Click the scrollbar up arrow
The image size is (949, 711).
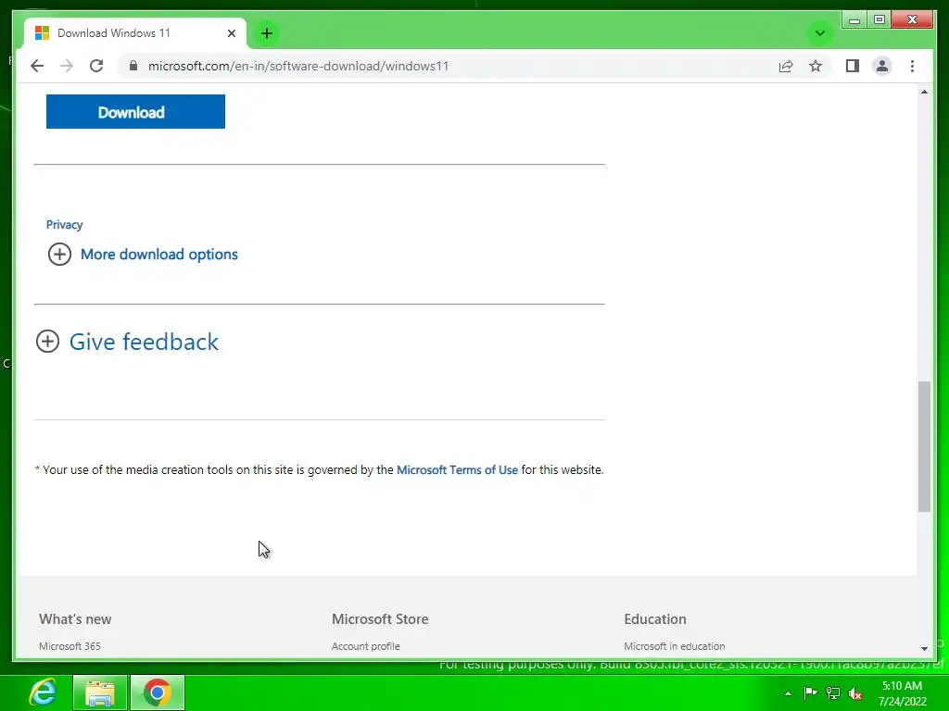(924, 92)
